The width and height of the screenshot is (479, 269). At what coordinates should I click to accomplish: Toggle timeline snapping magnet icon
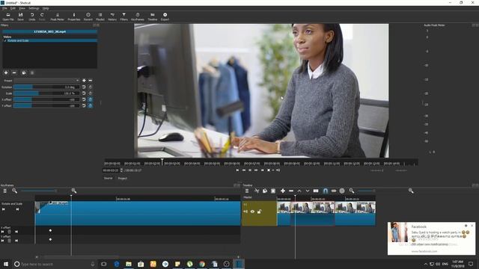point(326,191)
